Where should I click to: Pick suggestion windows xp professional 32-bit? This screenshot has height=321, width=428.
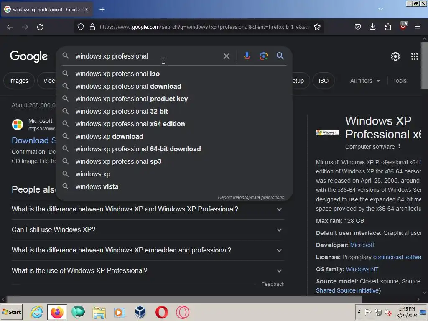174,111
